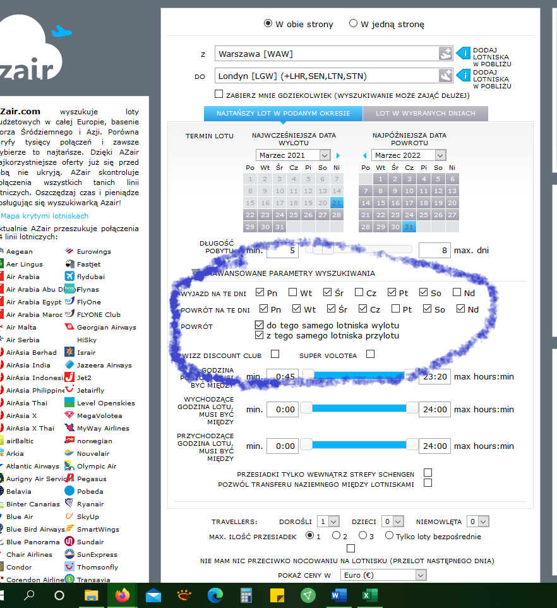Click the norwegian airline logo
The width and height of the screenshot is (557, 608).
point(69,440)
